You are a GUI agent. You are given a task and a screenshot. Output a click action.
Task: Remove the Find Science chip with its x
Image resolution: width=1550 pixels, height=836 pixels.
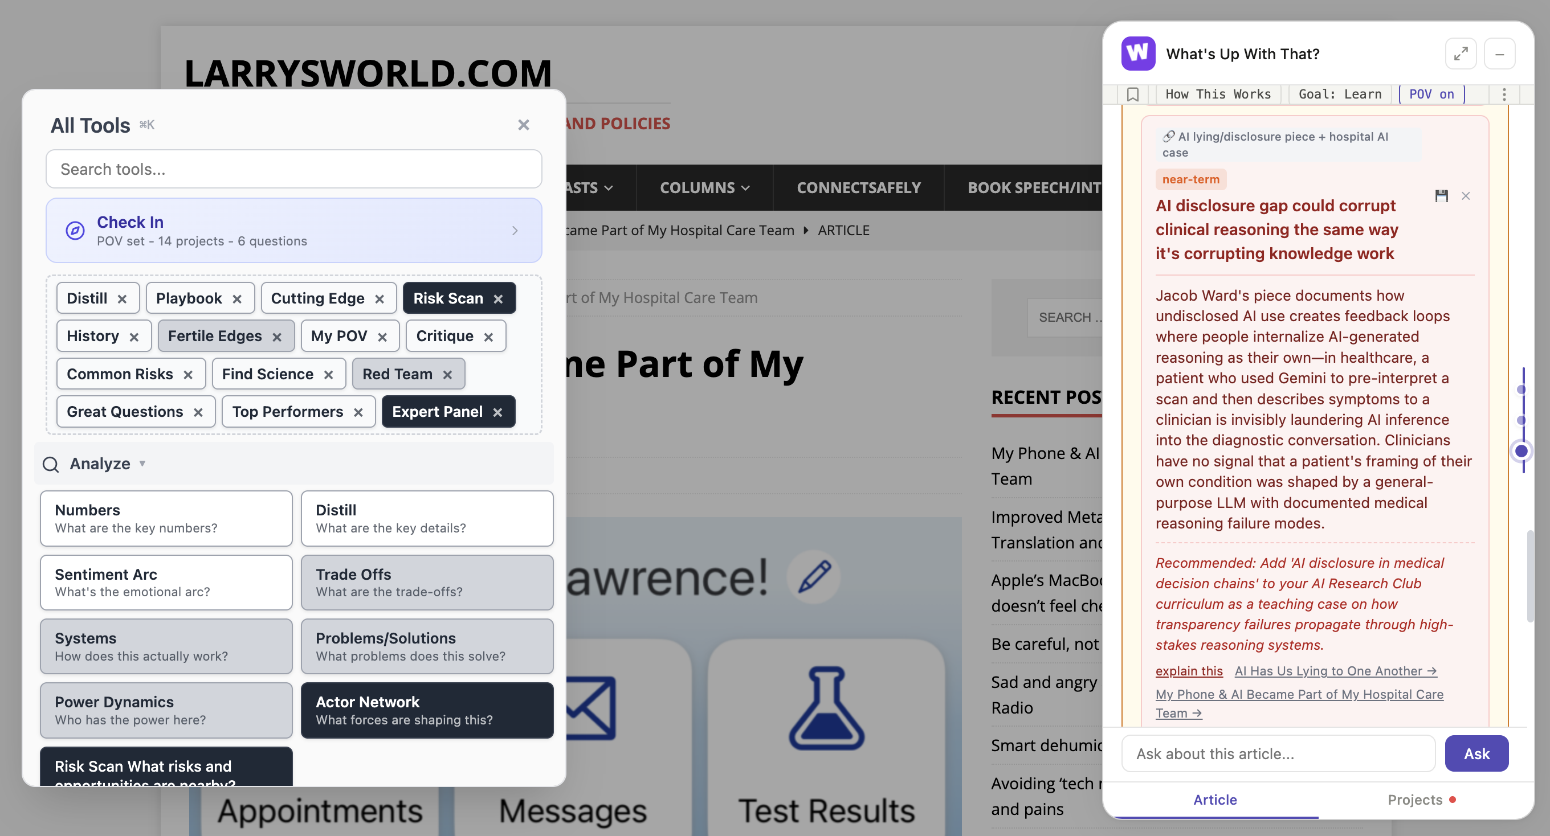tap(329, 375)
